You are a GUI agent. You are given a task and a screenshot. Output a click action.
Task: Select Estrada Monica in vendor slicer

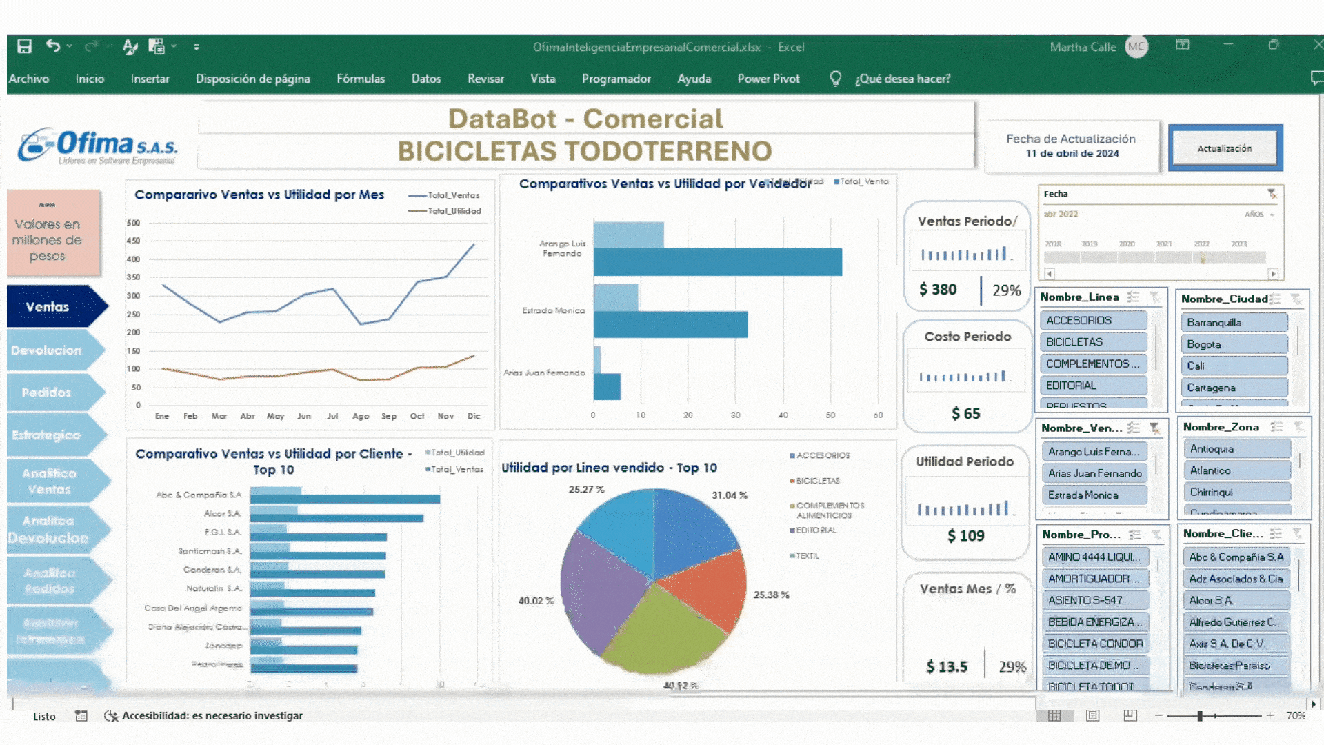coord(1095,495)
